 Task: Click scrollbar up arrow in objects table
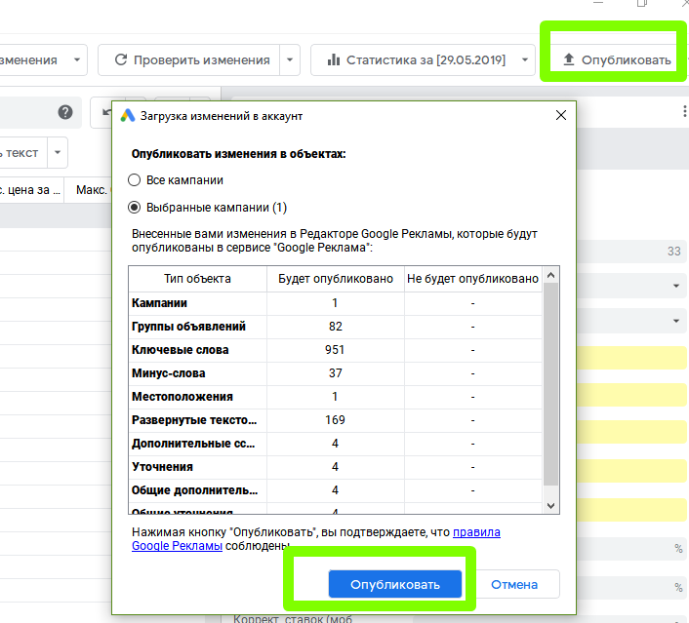point(550,275)
